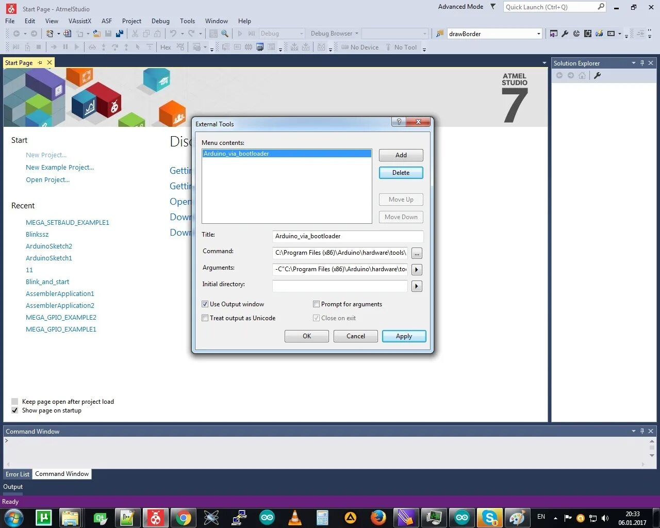The image size is (660, 528).
Task: Open document tab list dropdown arrow
Action: [544, 63]
